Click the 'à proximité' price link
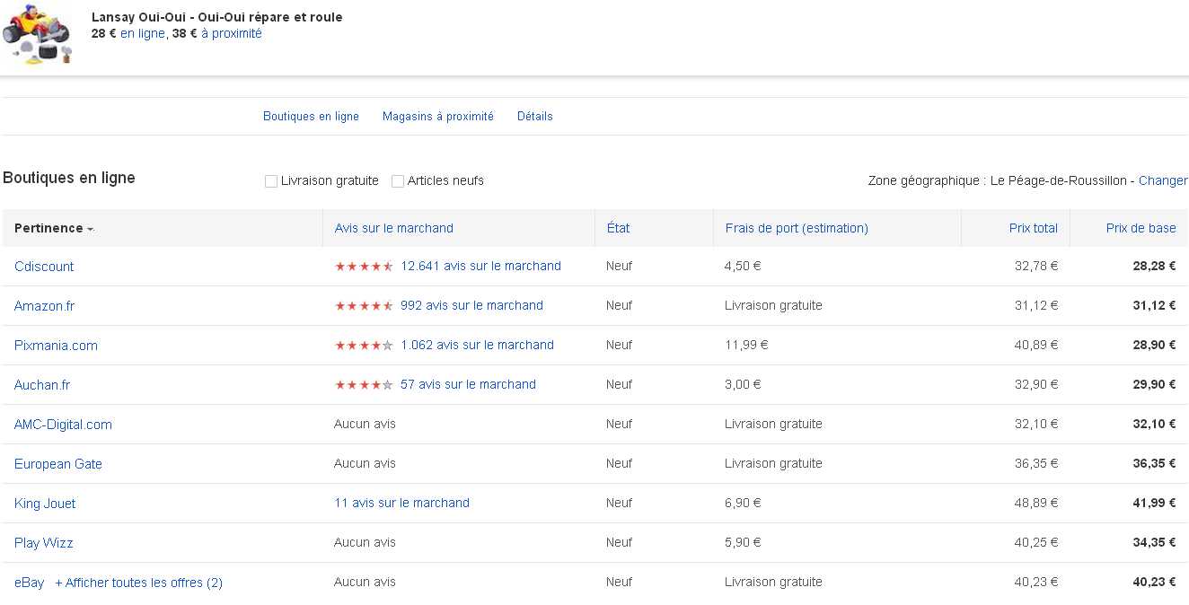This screenshot has width=1189, height=605. point(232,33)
